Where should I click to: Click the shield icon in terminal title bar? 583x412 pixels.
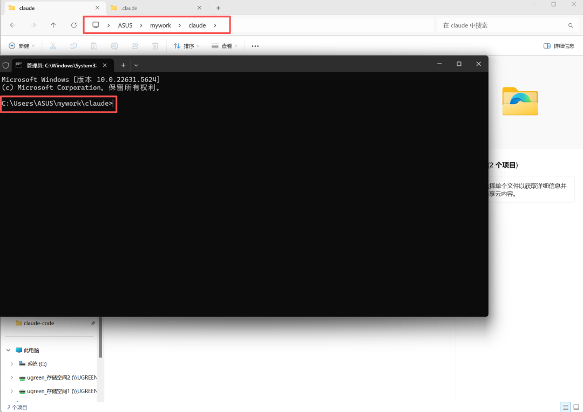[5, 65]
